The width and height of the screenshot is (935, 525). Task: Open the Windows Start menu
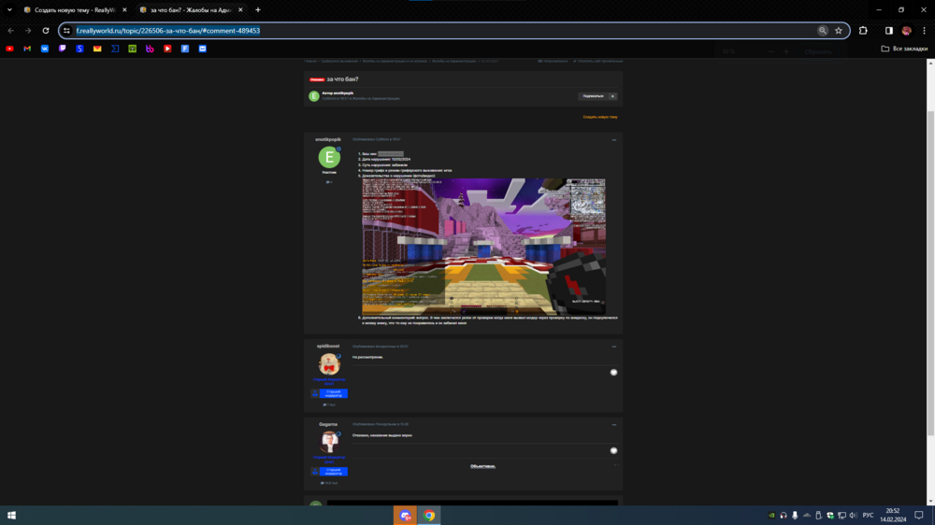click(x=11, y=516)
